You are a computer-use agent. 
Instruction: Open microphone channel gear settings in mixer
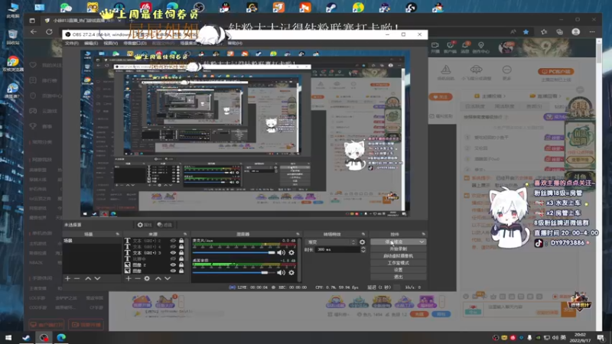291,253
